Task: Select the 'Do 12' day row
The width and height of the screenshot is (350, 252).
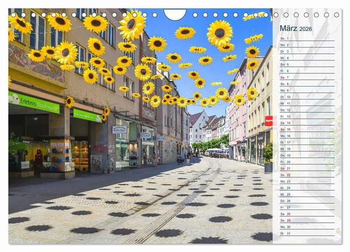Action: pyautogui.click(x=307, y=110)
